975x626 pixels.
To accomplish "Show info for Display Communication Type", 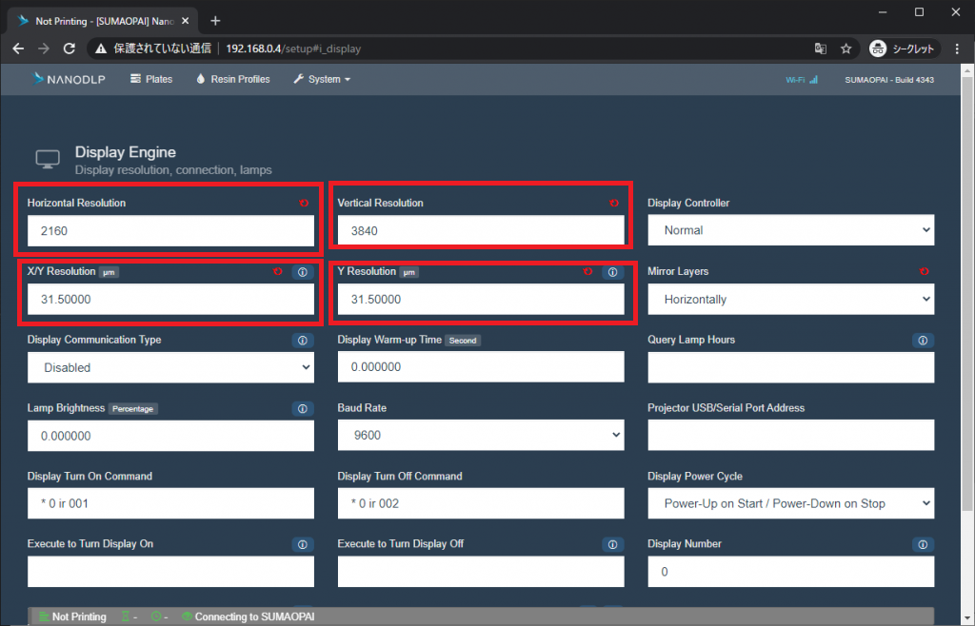I will pyautogui.click(x=303, y=341).
